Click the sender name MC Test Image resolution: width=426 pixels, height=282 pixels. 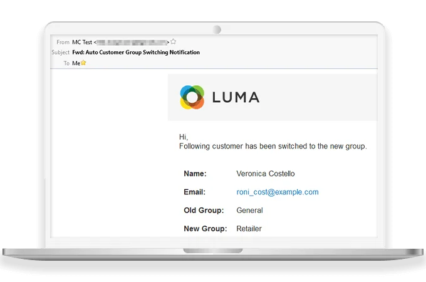[82, 42]
